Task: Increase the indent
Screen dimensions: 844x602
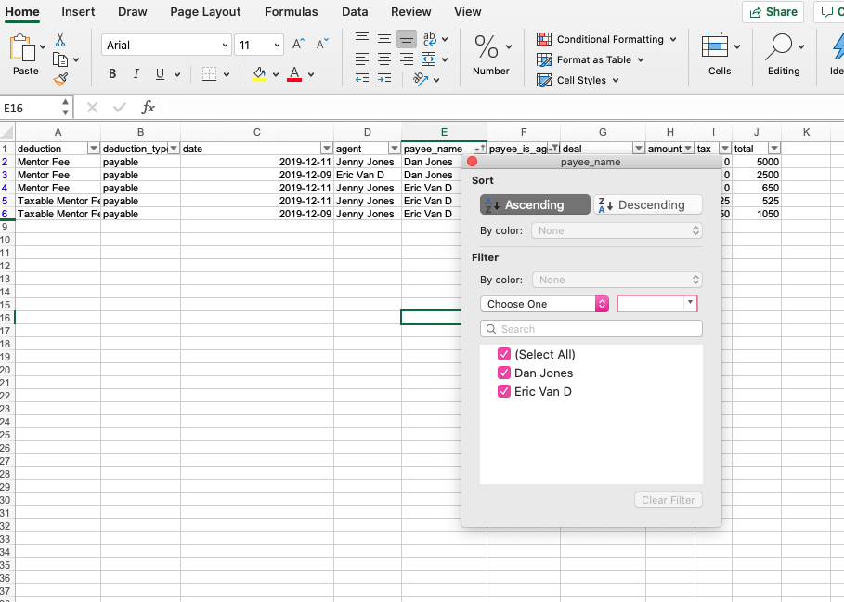Action: (x=384, y=80)
